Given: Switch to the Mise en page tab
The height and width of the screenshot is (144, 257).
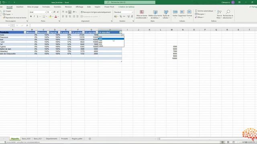Looking at the screenshot, I should (x=33, y=7).
